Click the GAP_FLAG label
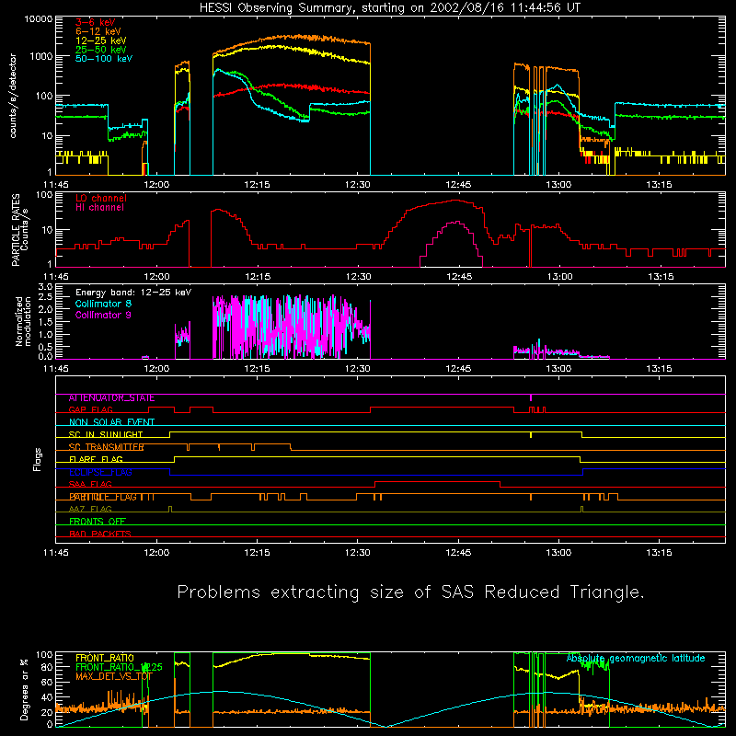This screenshot has height=736, width=736. click(x=90, y=409)
